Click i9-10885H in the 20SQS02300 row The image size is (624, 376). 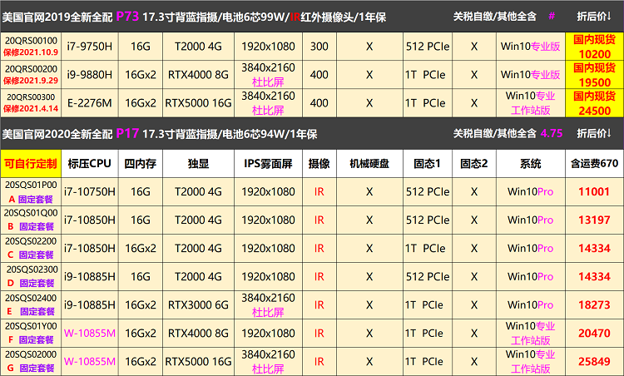pos(90,276)
